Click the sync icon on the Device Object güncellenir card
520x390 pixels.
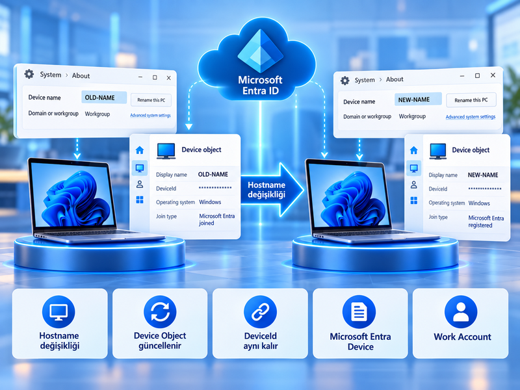click(160, 312)
